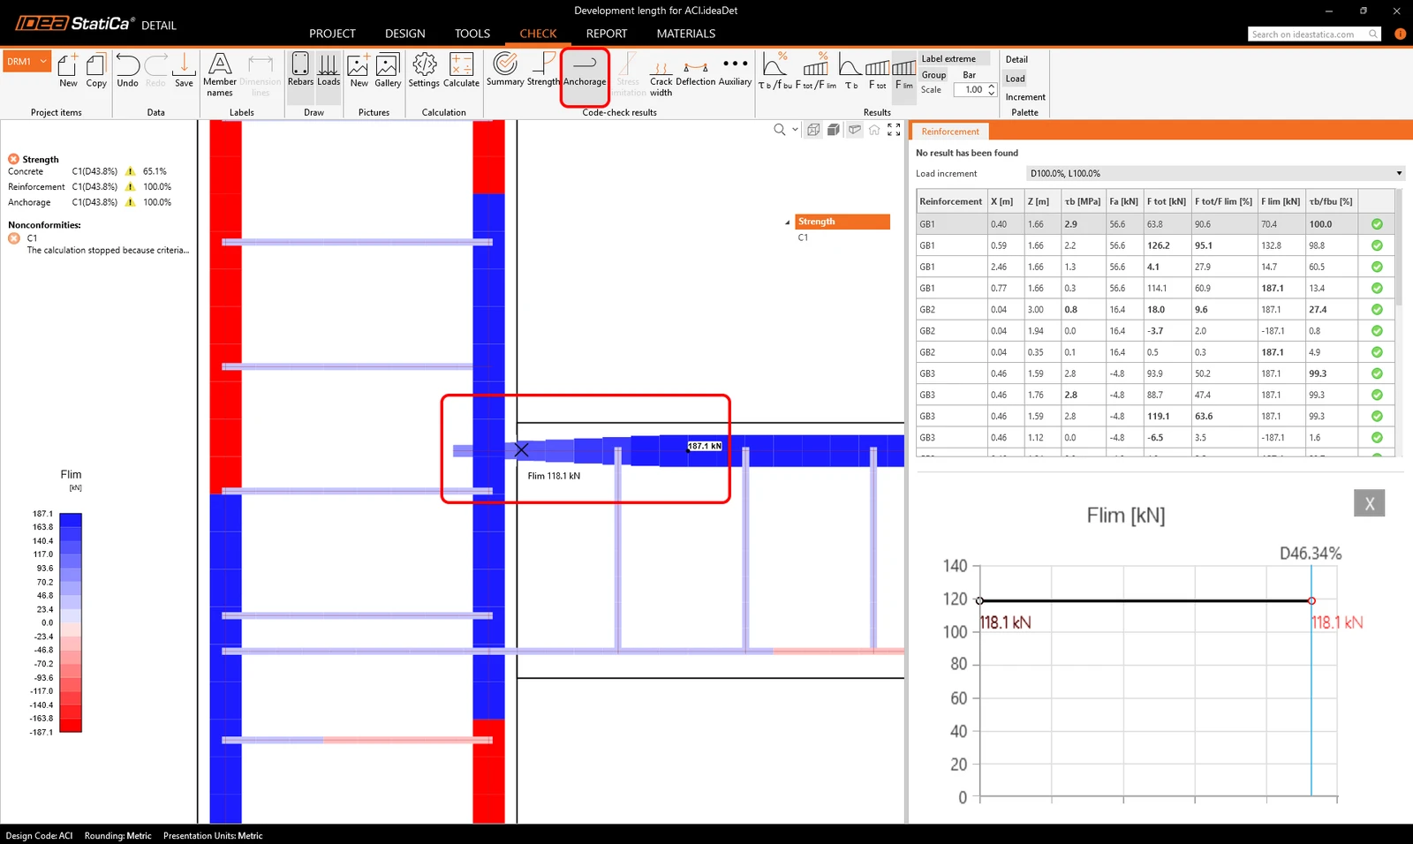This screenshot has height=844, width=1413.
Task: Open the PROJECT ribbon tab
Action: [332, 34]
